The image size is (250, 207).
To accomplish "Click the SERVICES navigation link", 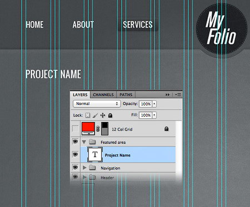I will 138,24.
